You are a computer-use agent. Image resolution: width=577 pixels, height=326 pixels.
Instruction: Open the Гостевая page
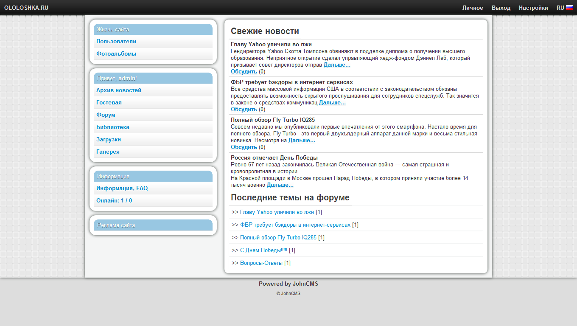tap(109, 103)
